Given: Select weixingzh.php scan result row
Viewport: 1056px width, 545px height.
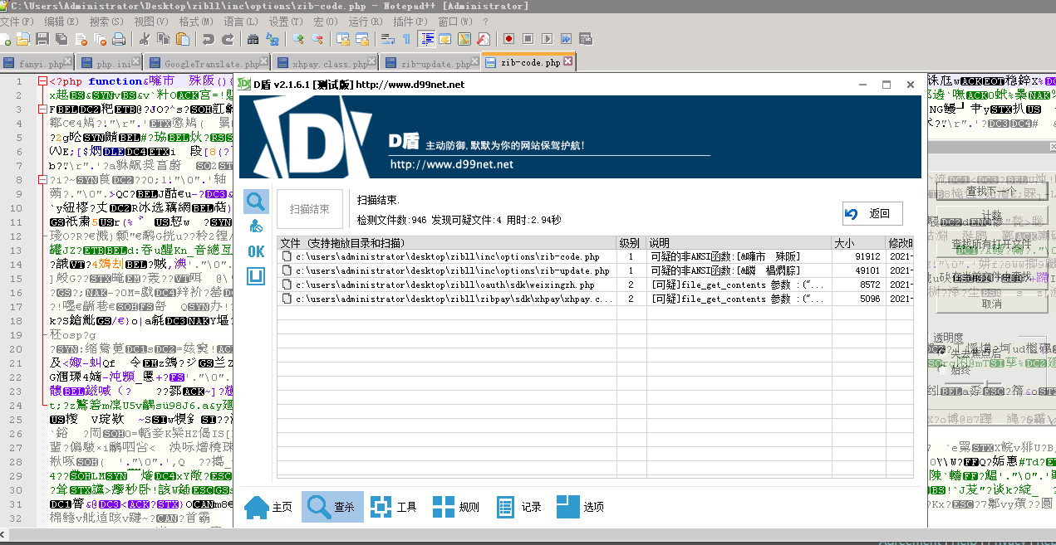Looking at the screenshot, I should 595,285.
